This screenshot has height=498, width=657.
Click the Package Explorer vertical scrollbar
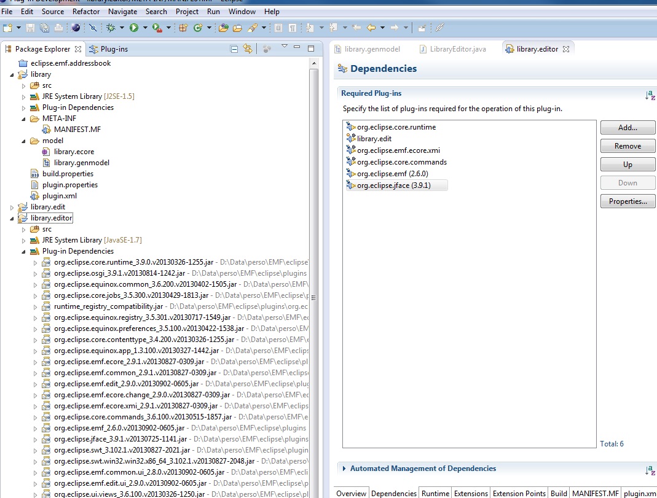coord(313,278)
